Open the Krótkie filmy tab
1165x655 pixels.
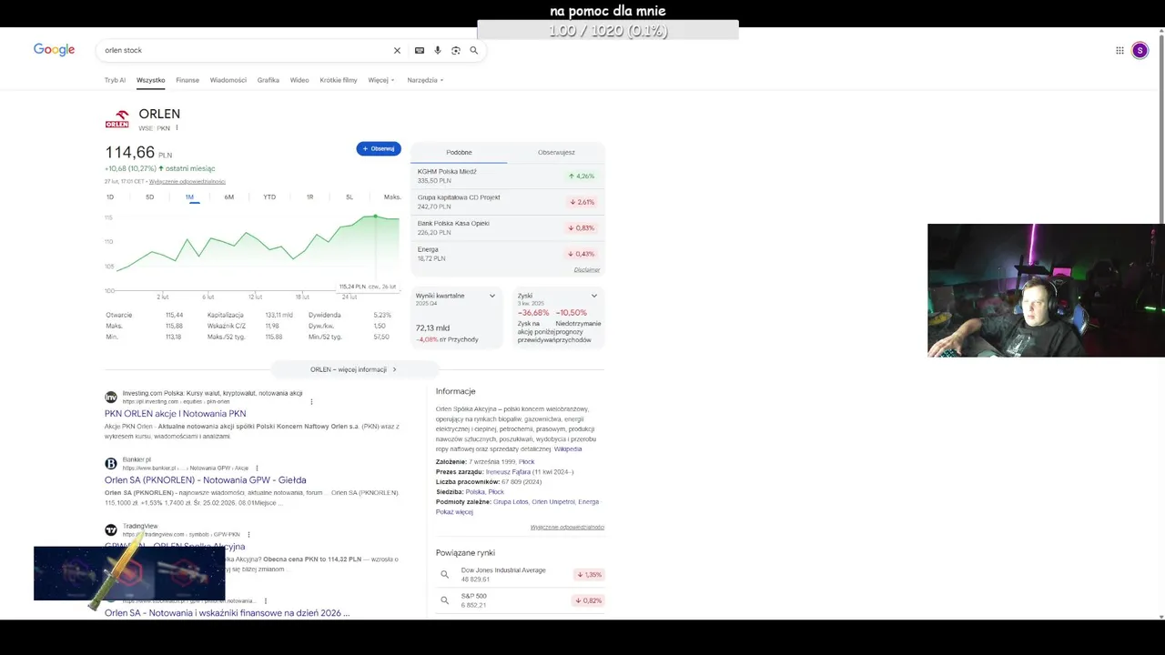pyautogui.click(x=339, y=80)
